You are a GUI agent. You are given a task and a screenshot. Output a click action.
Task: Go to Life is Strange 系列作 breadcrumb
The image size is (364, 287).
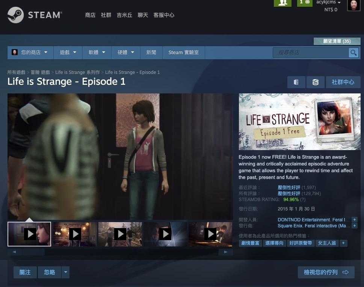point(77,72)
